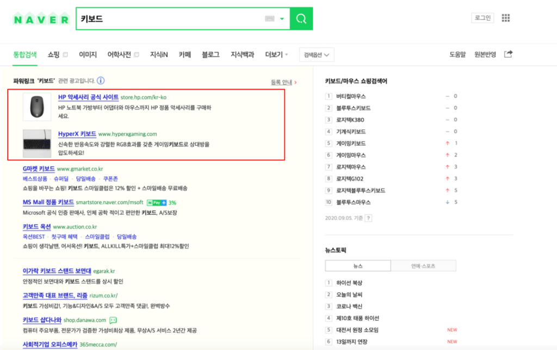
Task: Open the 블로그 tab
Action: 211,55
